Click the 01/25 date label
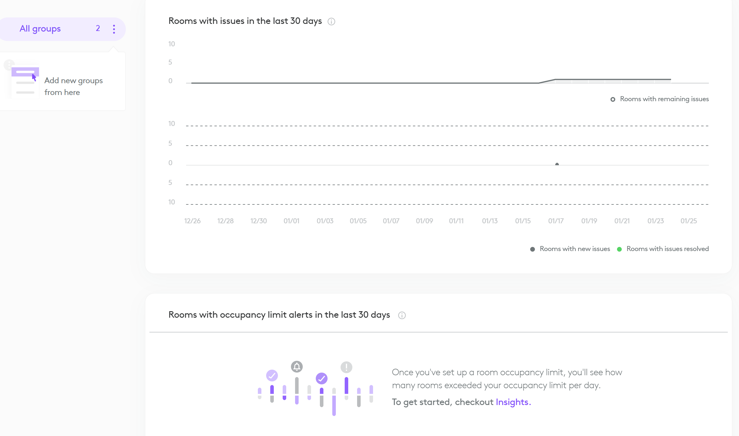 [x=688, y=221]
